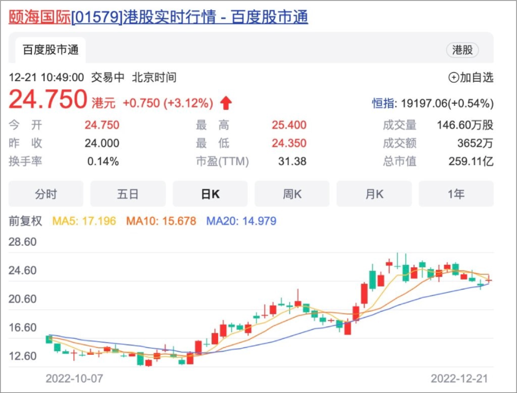The width and height of the screenshot is (517, 393).
Task: Switch to the 1年 chart range
Action: click(x=456, y=194)
